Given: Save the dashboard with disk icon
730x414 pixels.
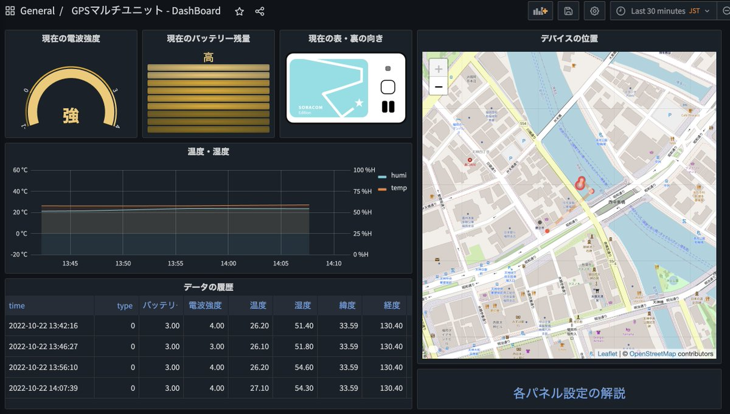Looking at the screenshot, I should tap(568, 11).
